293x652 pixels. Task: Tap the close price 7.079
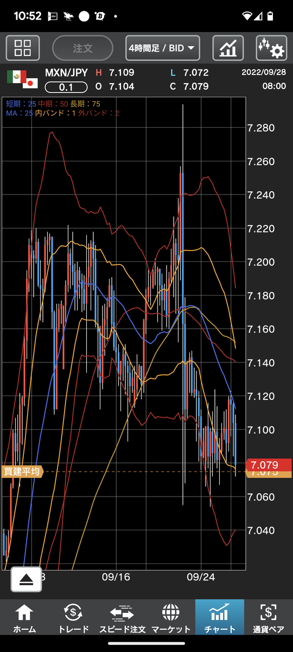tap(196, 86)
